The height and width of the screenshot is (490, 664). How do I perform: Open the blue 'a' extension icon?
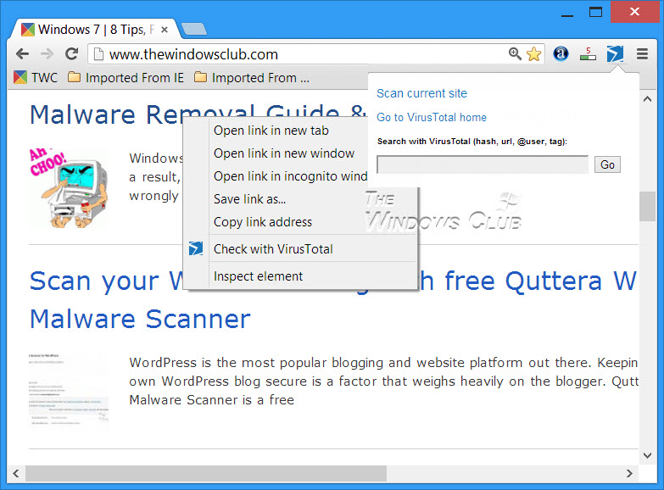561,53
